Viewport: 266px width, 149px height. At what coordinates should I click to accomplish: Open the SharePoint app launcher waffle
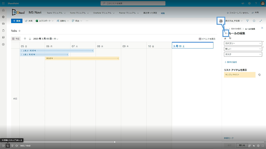3,3
